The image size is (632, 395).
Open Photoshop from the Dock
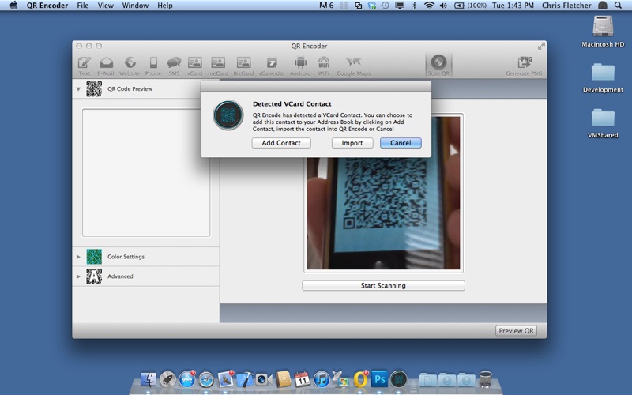379,379
